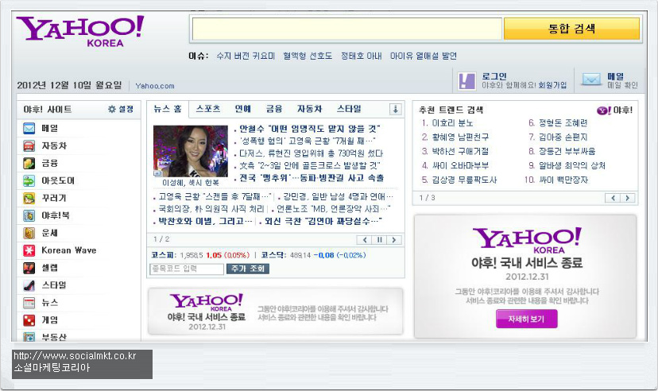Open the 금융 tab in the news box
The image size is (658, 391).
tap(274, 109)
